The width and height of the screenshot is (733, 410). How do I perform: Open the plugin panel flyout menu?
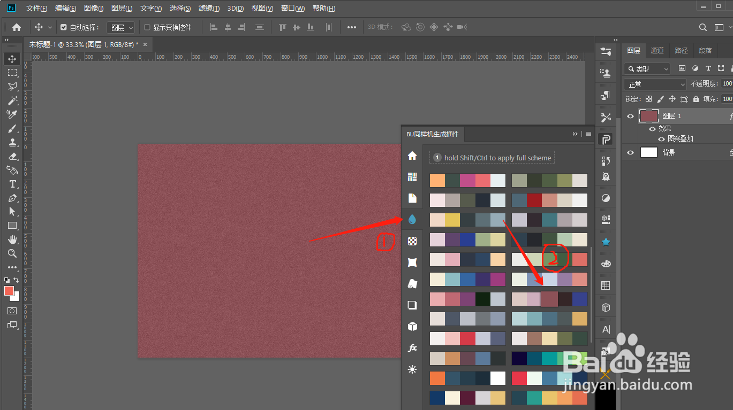tap(588, 134)
